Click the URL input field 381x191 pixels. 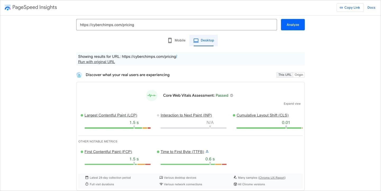(x=176, y=25)
